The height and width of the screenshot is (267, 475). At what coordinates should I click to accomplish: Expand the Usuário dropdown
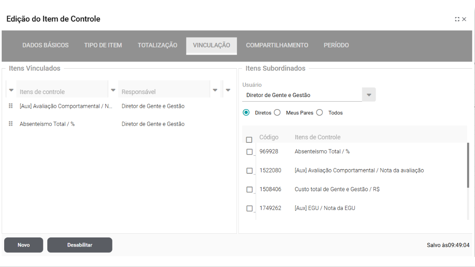click(x=369, y=95)
